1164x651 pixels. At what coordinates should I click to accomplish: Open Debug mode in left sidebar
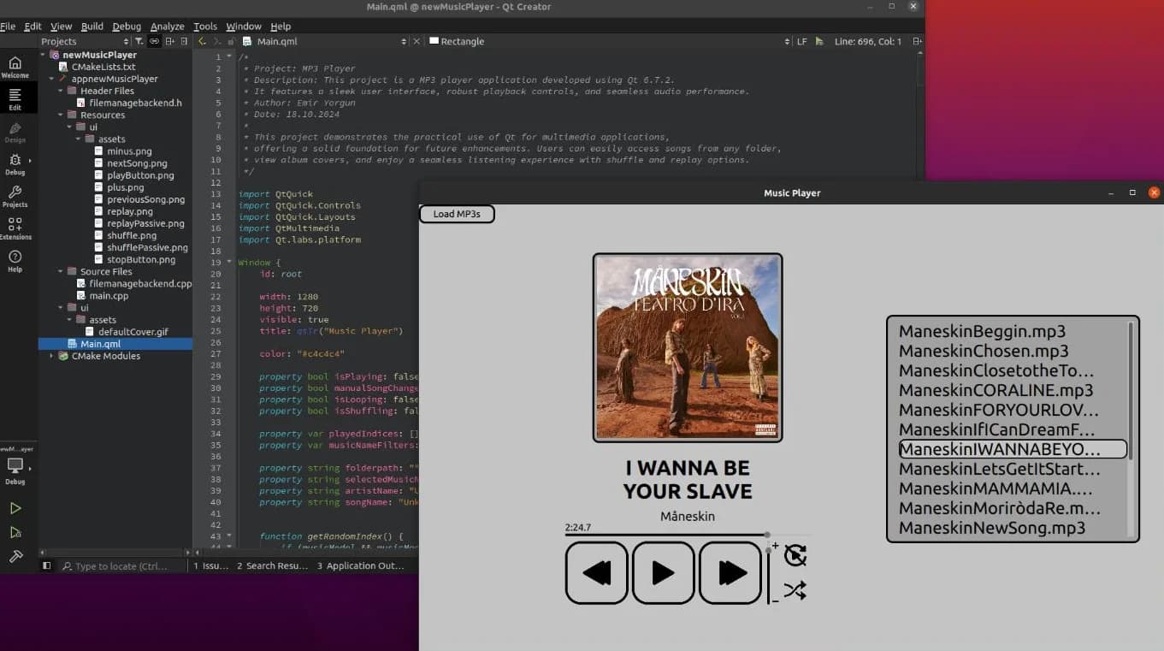(15, 164)
